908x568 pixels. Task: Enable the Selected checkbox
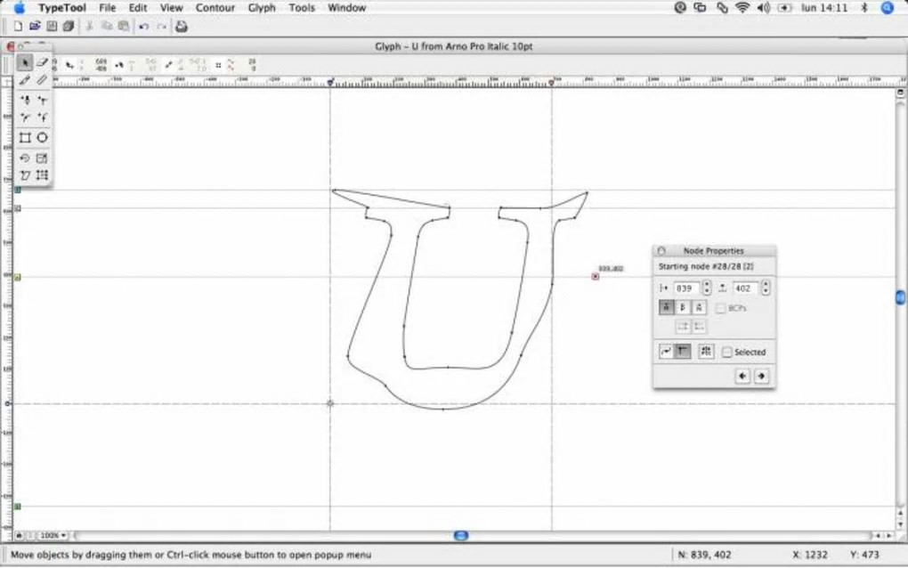tap(727, 353)
